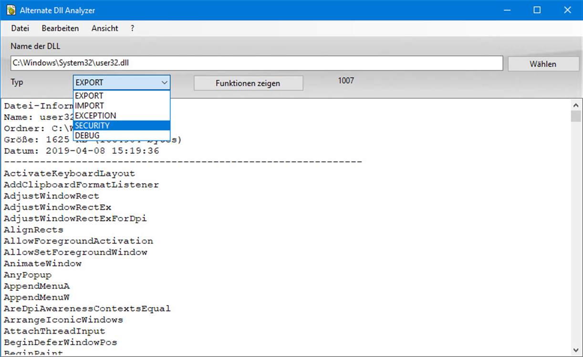Click the AddClipboardFormatListener line
Viewport: 583px width, 357px height.
coord(82,185)
